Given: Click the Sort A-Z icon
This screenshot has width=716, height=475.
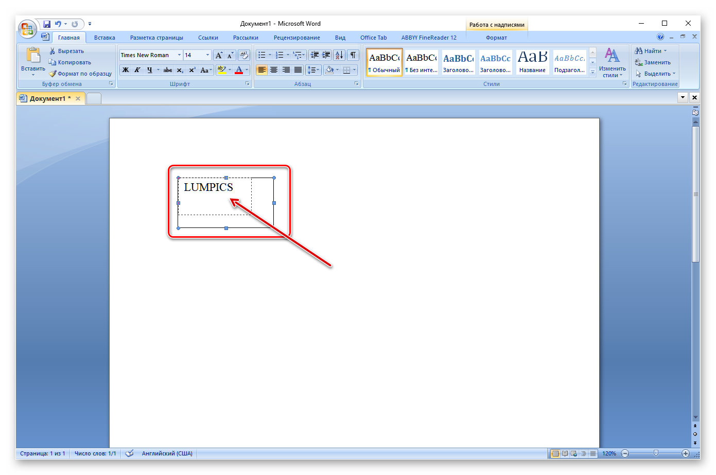Looking at the screenshot, I should pos(339,55).
